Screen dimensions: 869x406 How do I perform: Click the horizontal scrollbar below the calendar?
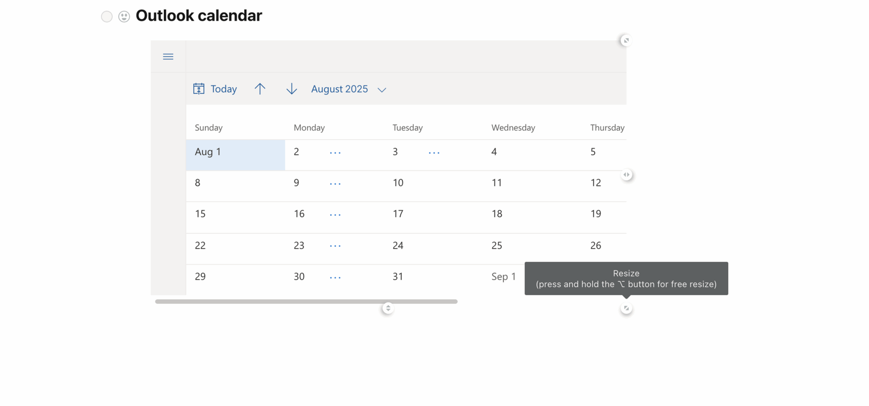tap(306, 302)
